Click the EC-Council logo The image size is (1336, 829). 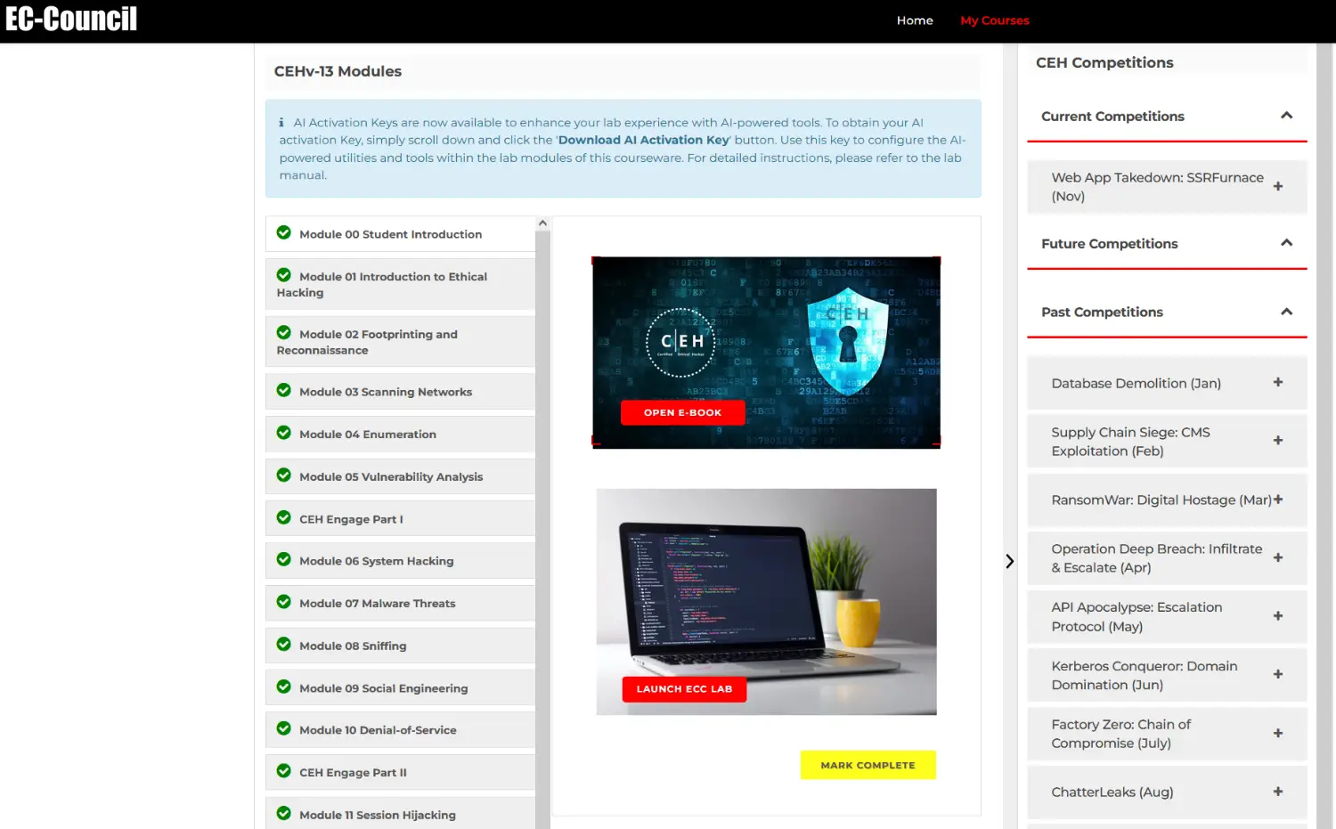pyautogui.click(x=71, y=19)
